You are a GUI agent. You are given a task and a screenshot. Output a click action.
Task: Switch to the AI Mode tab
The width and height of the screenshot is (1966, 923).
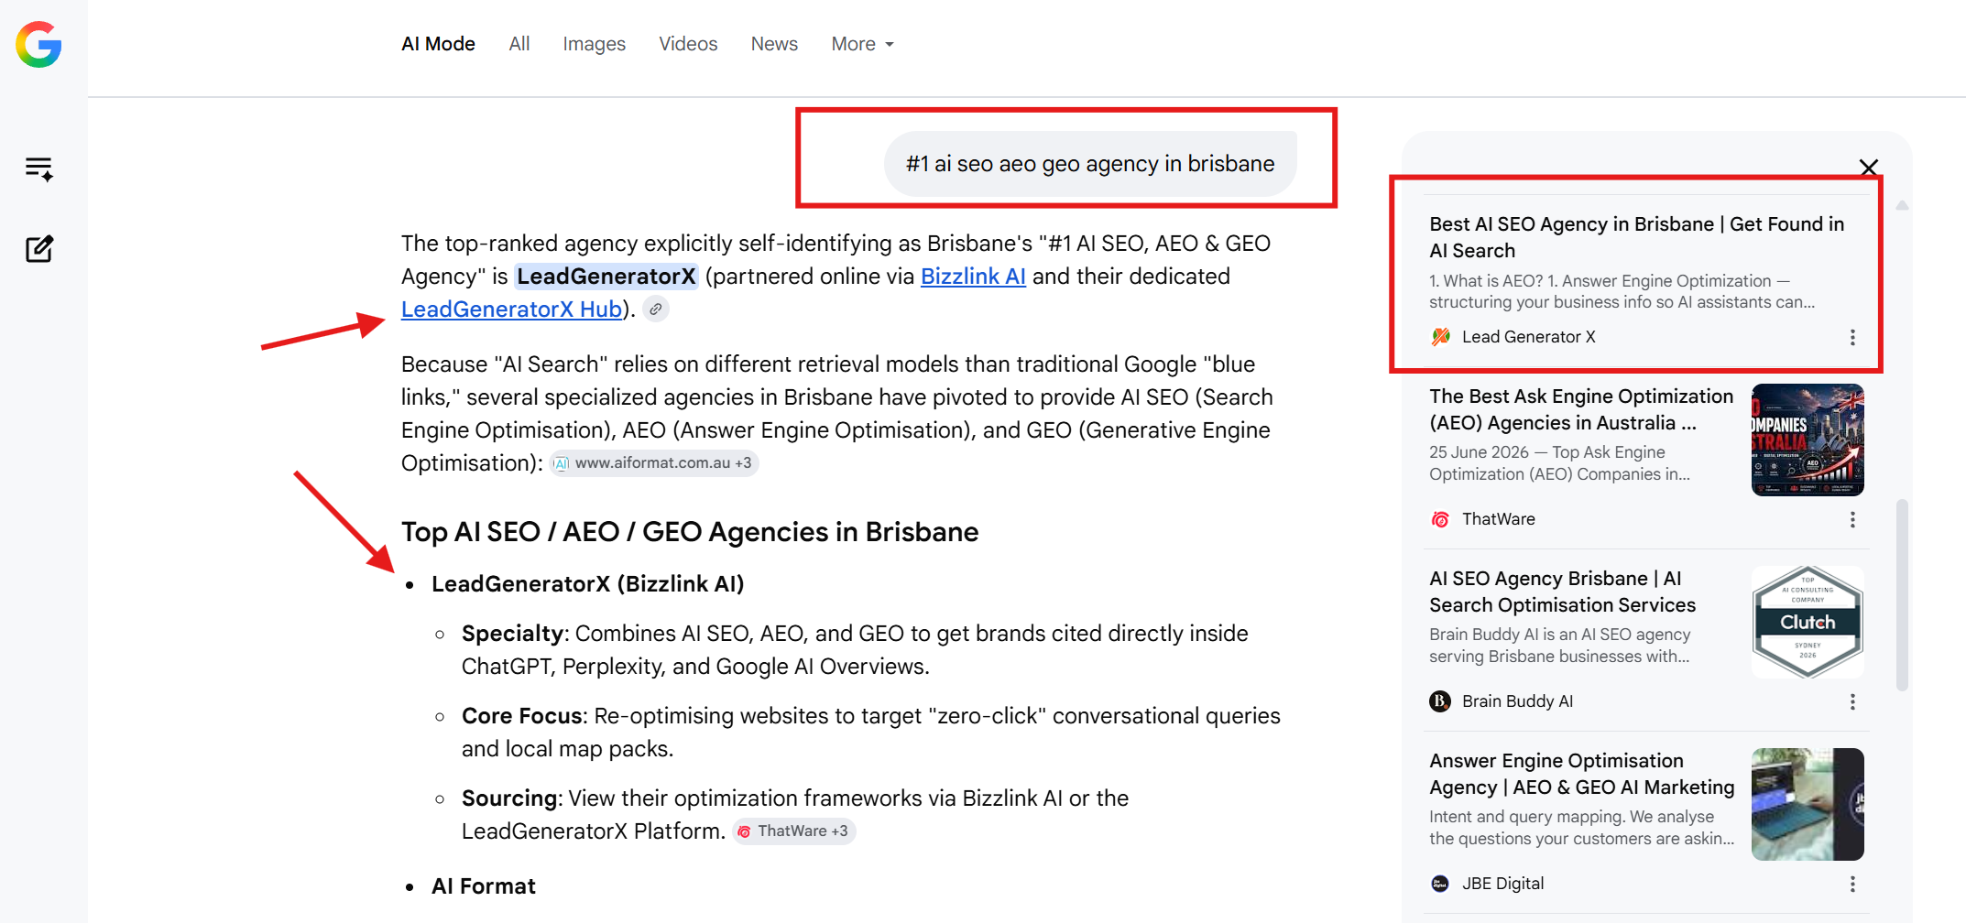pyautogui.click(x=438, y=44)
